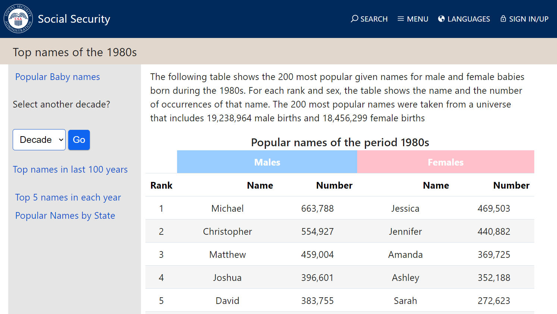The width and height of the screenshot is (557, 314).
Task: Click the Jessica name cell in the table
Action: tap(405, 208)
